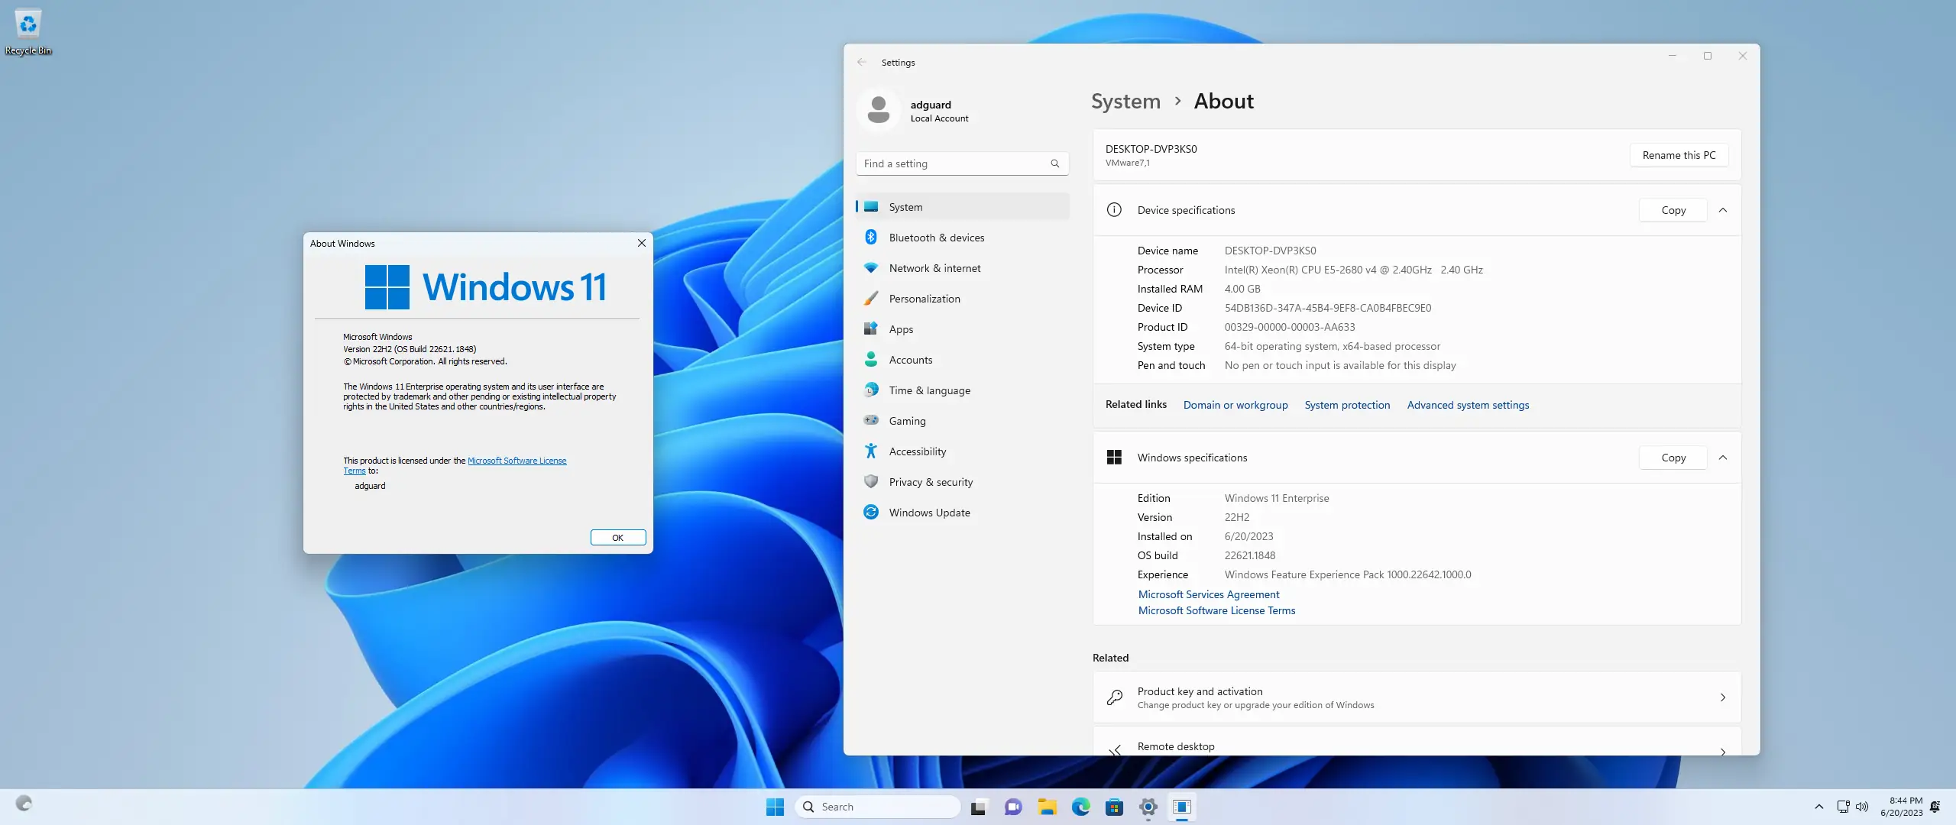This screenshot has height=825, width=1956.
Task: Collapse the Device specifications section
Action: (1724, 210)
